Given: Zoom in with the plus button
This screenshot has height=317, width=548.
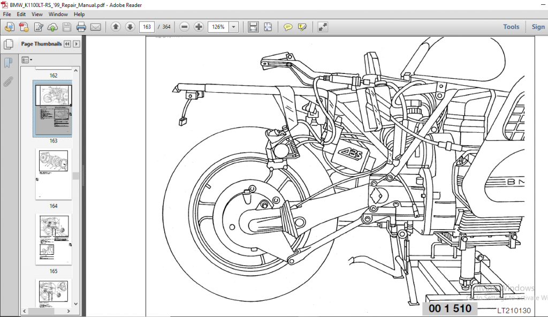Looking at the screenshot, I should point(199,27).
